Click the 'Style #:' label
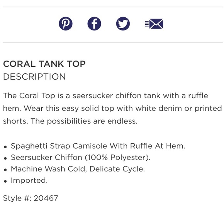Screen dimensions: 224x224 [17, 198]
